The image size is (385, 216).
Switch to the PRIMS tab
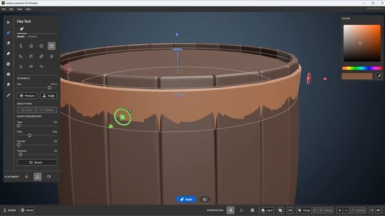coord(20,37)
